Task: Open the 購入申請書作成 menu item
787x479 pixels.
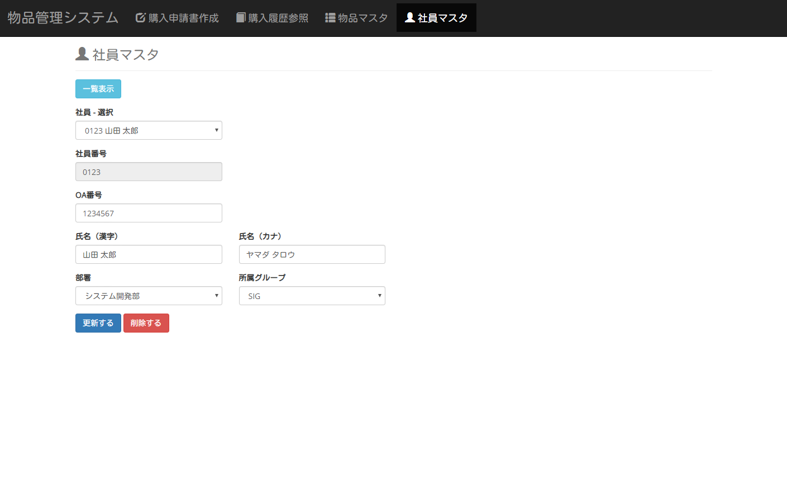Action: point(177,18)
